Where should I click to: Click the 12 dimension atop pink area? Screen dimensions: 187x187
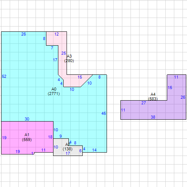click(56, 34)
